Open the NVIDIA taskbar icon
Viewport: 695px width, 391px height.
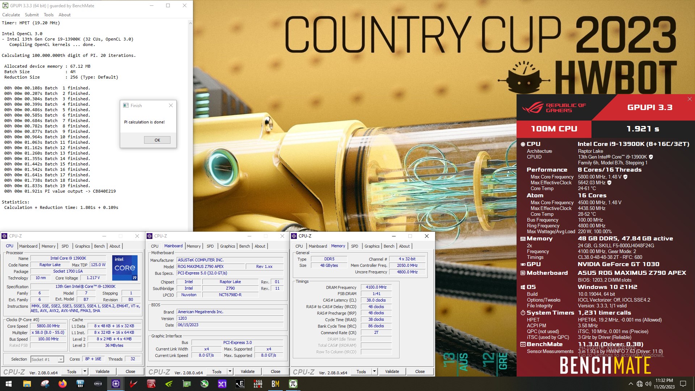(x=169, y=384)
